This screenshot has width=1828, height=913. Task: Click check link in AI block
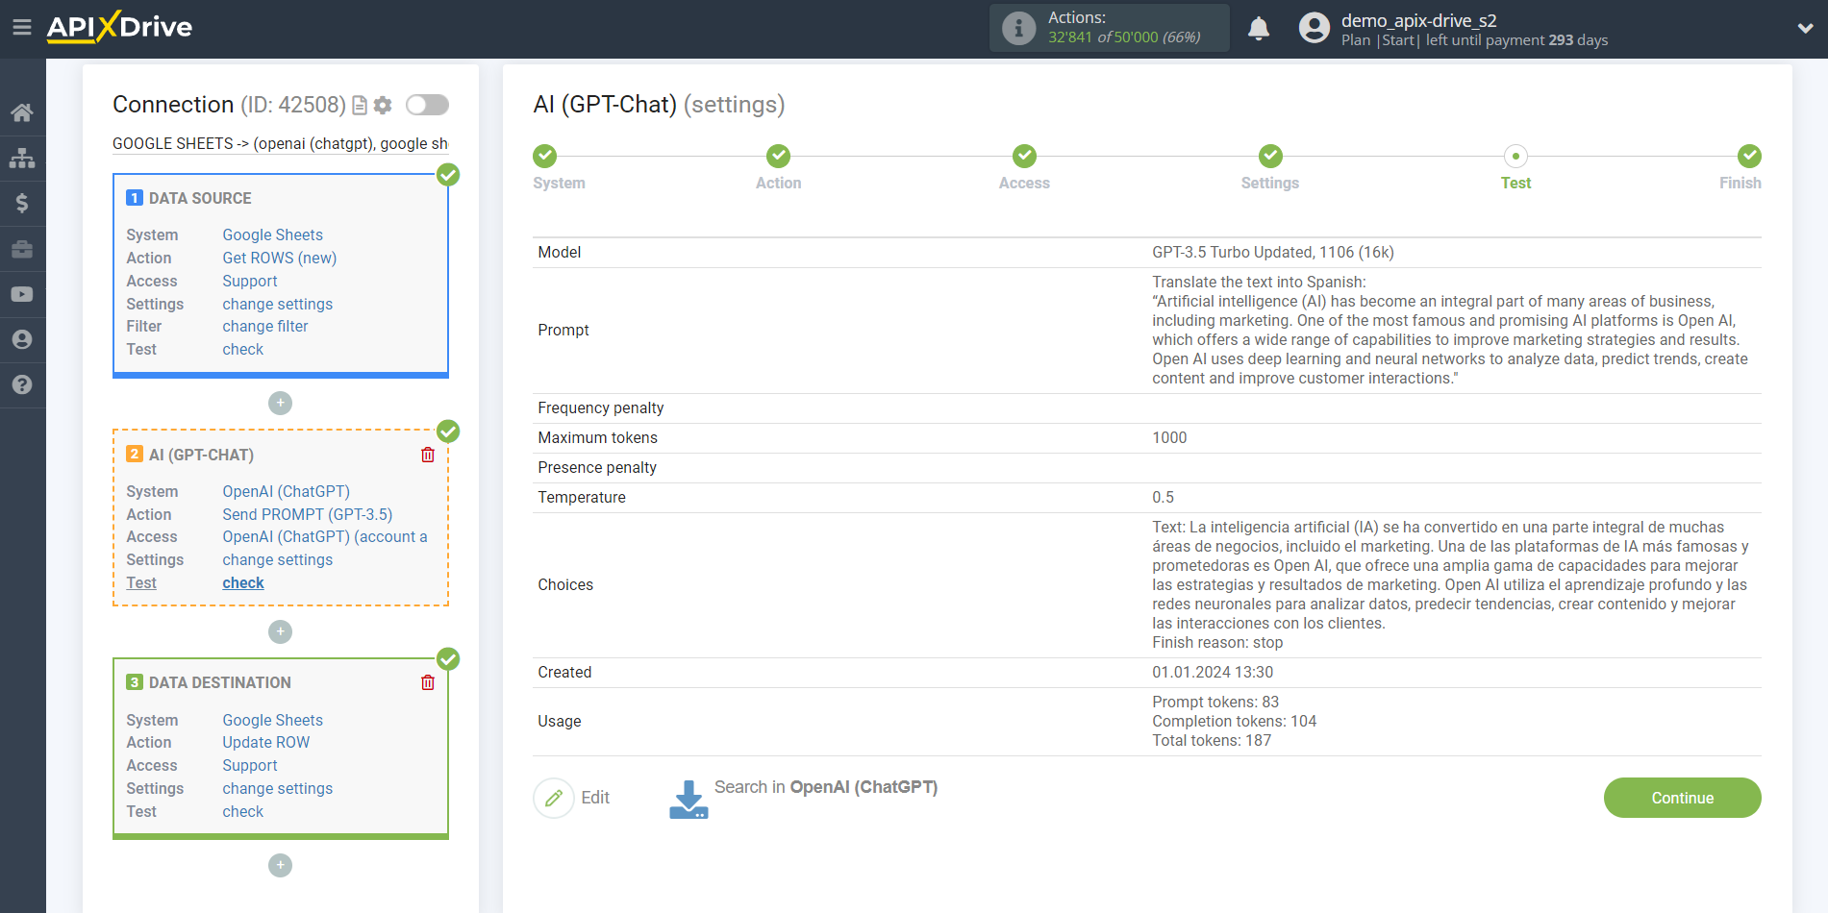[242, 583]
